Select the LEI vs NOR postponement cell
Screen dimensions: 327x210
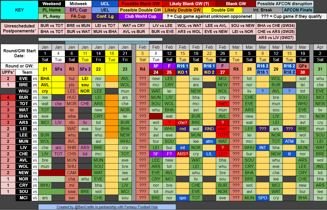point(242,31)
